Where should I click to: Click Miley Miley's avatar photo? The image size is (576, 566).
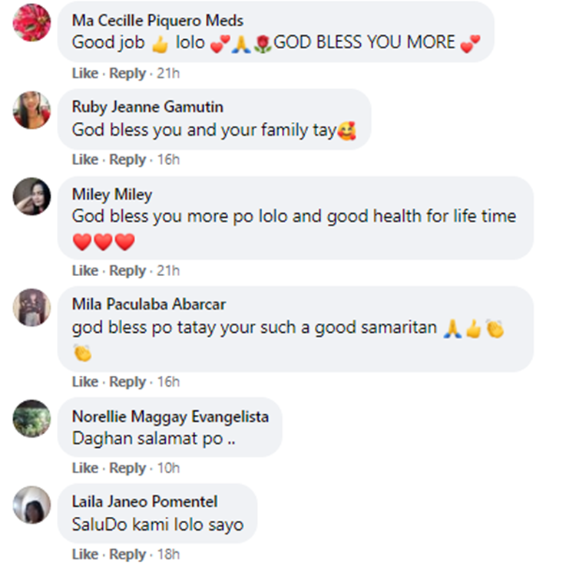(32, 197)
